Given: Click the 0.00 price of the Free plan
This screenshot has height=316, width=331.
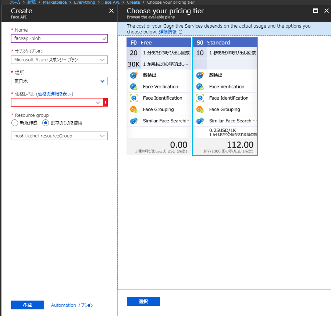Looking at the screenshot, I should [x=179, y=145].
